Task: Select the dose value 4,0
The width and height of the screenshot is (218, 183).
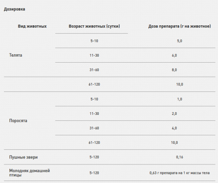Action: 174,128
